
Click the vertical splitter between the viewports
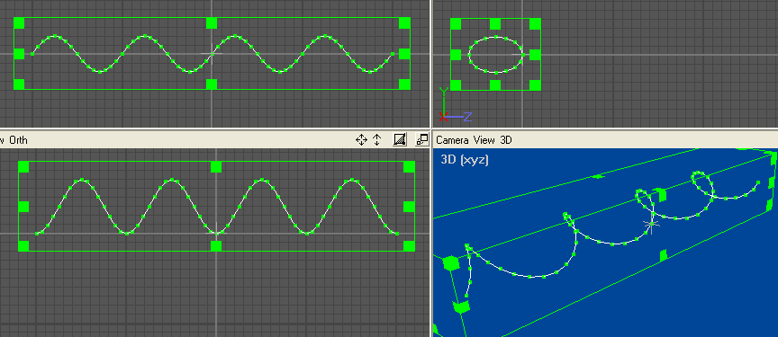[431, 168]
